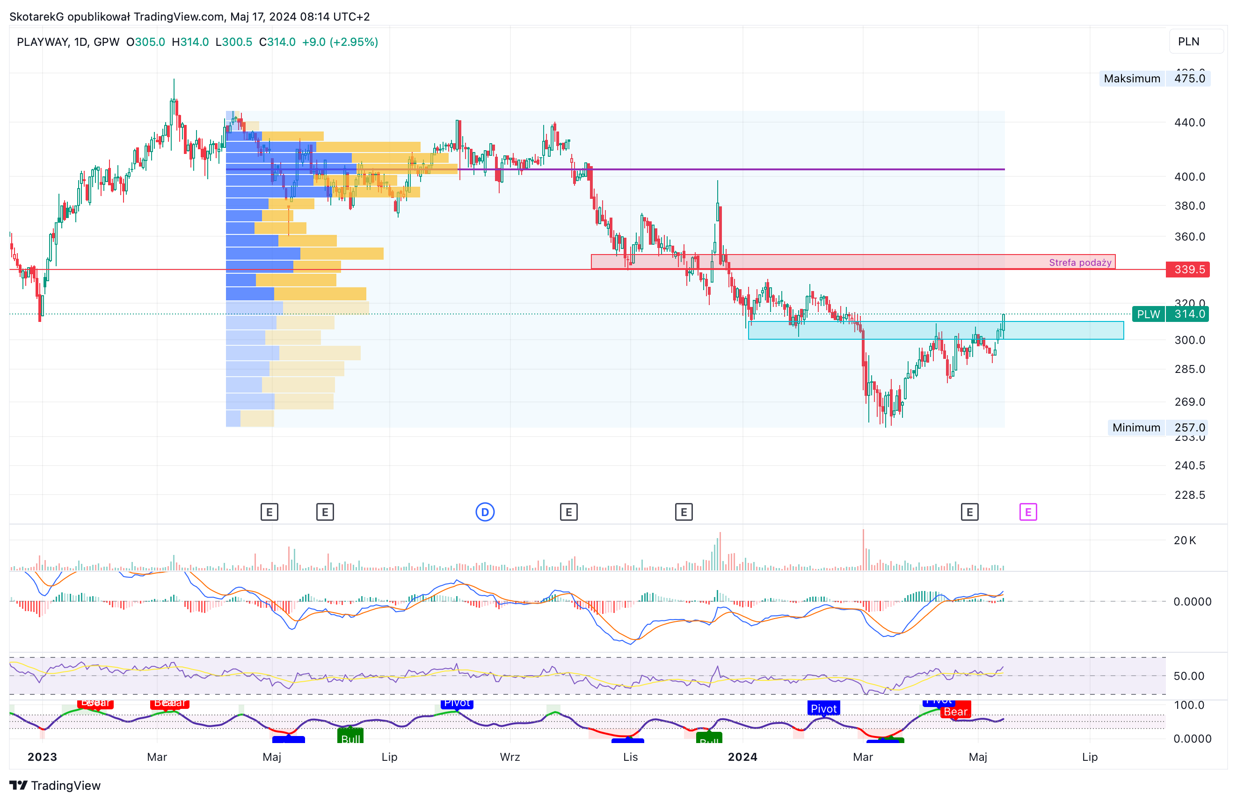The width and height of the screenshot is (1237, 802).
Task: Click the blue Pivot label near February 2024
Action: click(824, 708)
